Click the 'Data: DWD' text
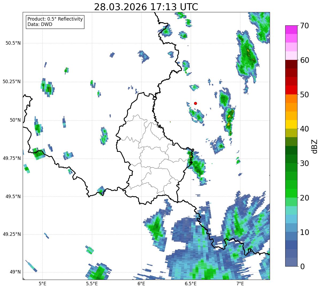 pyautogui.click(x=40, y=24)
